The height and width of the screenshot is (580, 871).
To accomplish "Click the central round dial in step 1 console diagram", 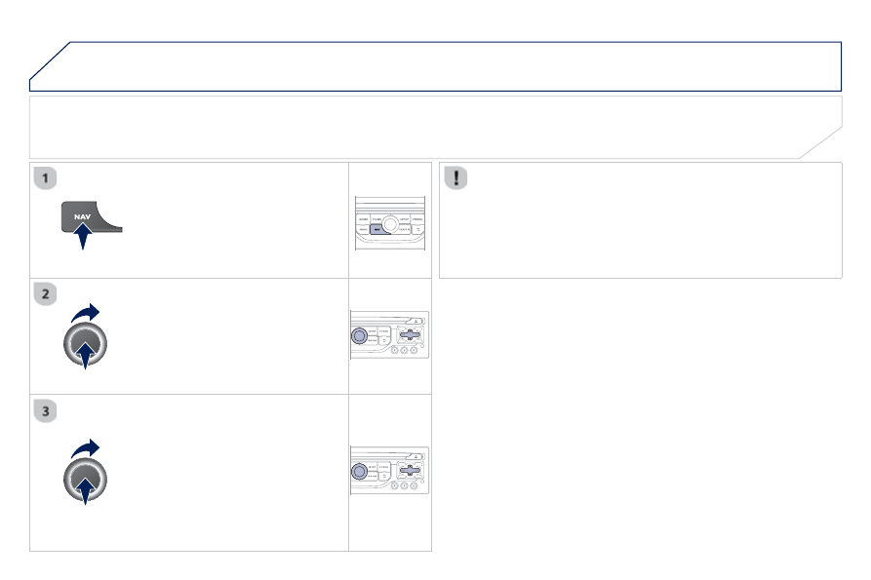I will [390, 223].
